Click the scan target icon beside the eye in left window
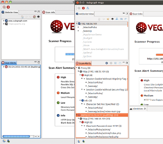This screenshot has width=163, height=144. coord(34,17)
